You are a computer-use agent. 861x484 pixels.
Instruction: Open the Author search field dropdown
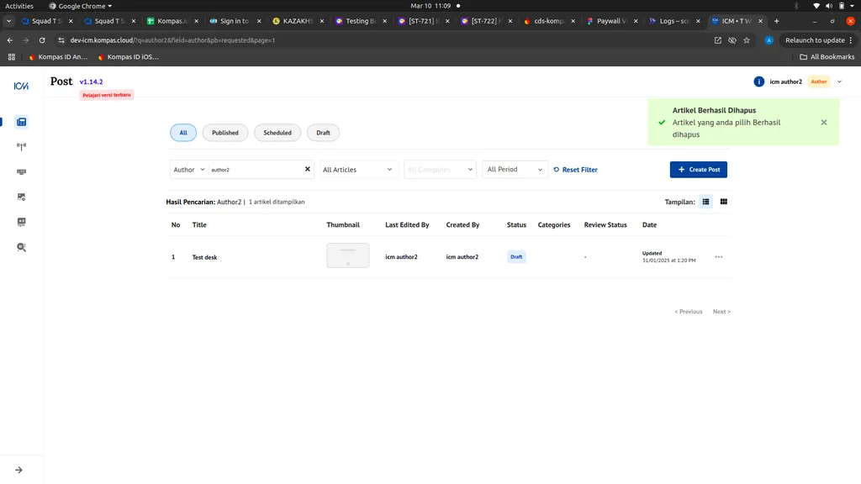click(188, 170)
